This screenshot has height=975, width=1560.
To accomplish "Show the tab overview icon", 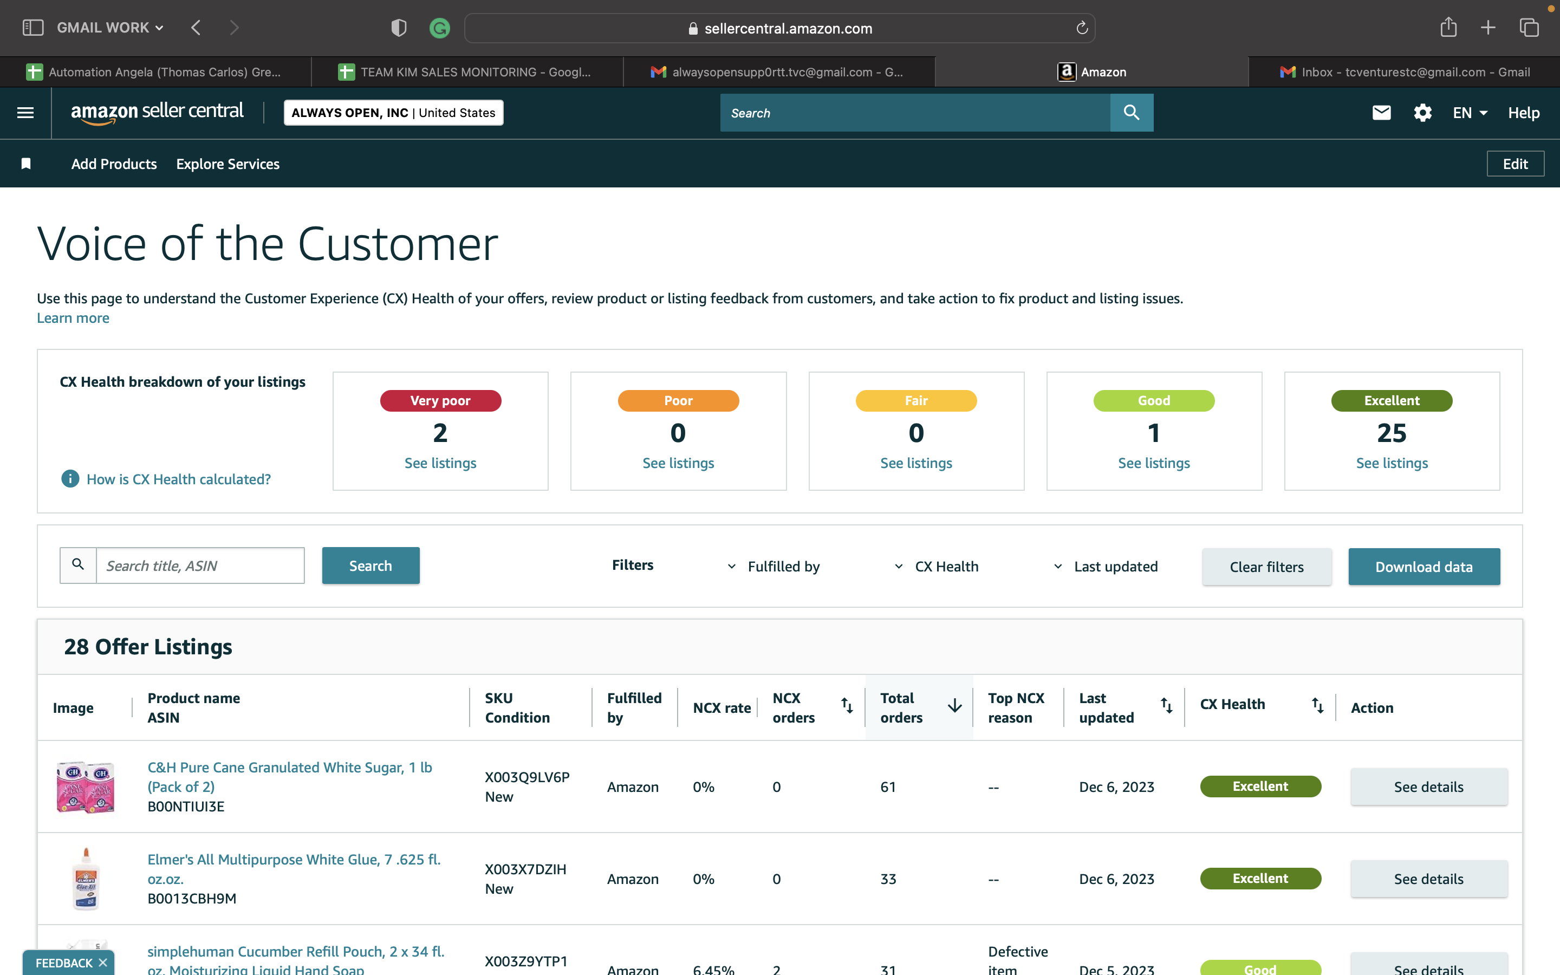I will 1529,28.
